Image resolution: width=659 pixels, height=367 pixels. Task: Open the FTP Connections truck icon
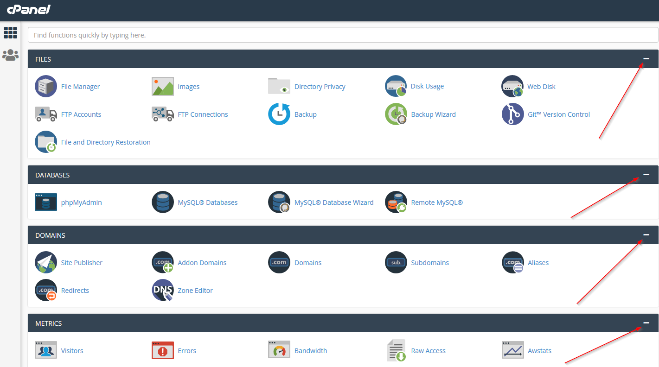pos(163,114)
